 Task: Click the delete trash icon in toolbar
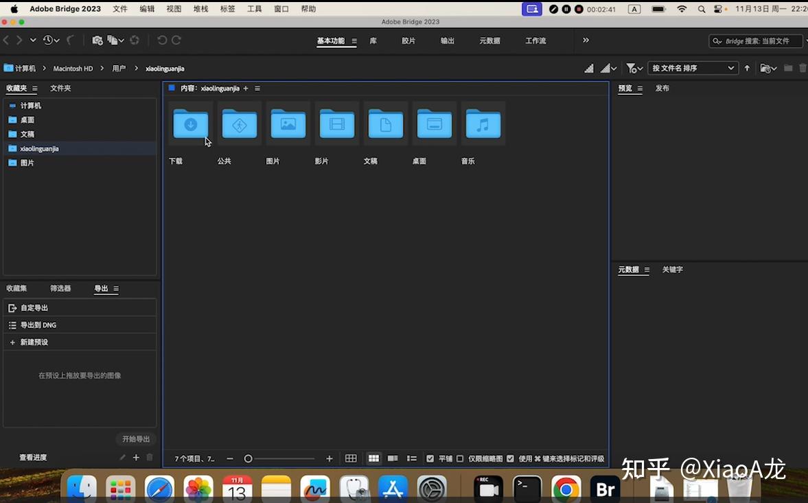click(x=802, y=67)
